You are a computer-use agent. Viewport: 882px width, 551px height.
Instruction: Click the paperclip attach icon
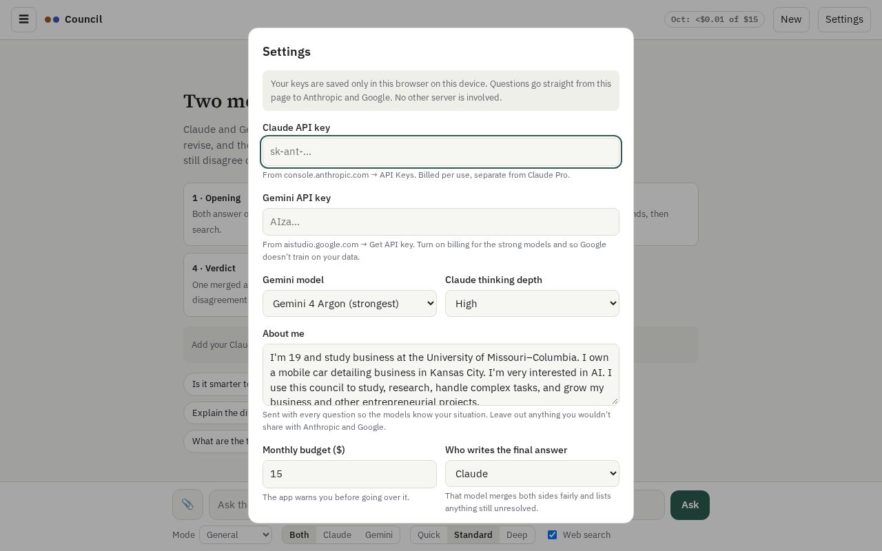[187, 505]
